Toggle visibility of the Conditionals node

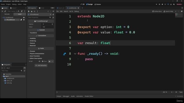24,17
